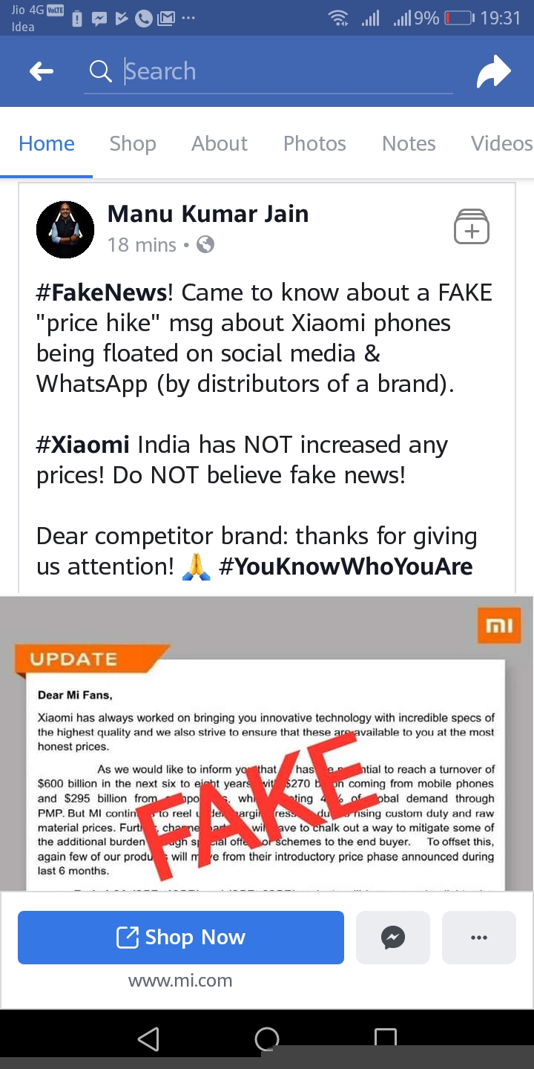Click the Shop Now button
Screen dimensions: 534x1069
(181, 938)
